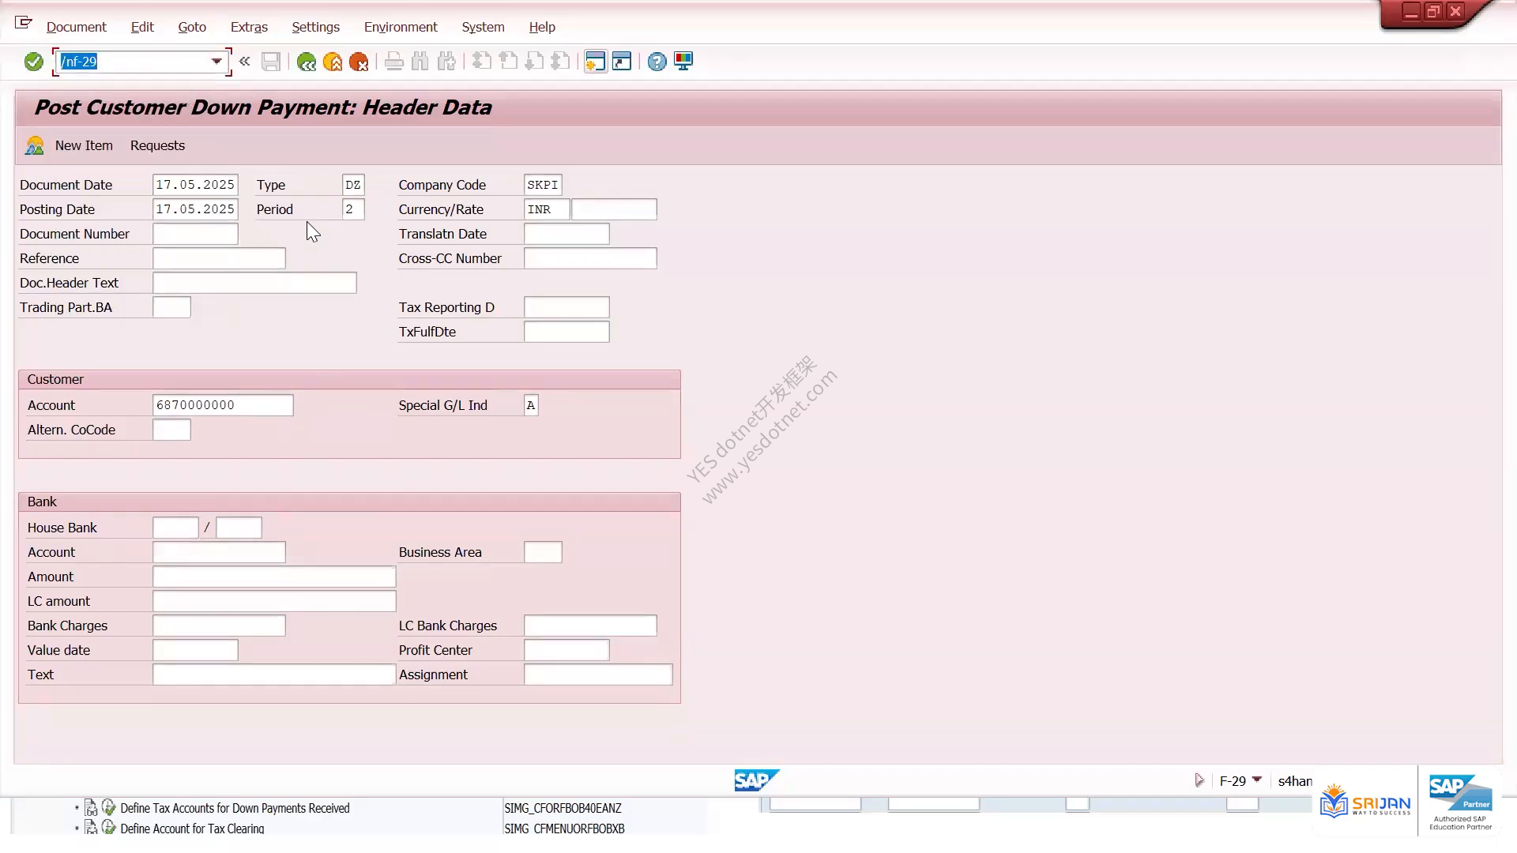Click the Company Code field SKPI
This screenshot has width=1517, height=853.
[x=543, y=185]
